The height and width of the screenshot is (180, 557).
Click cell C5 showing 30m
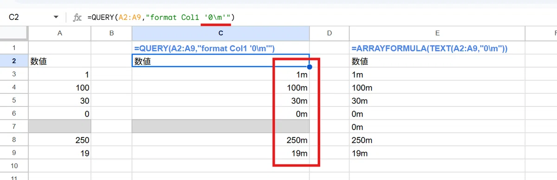coord(221,100)
